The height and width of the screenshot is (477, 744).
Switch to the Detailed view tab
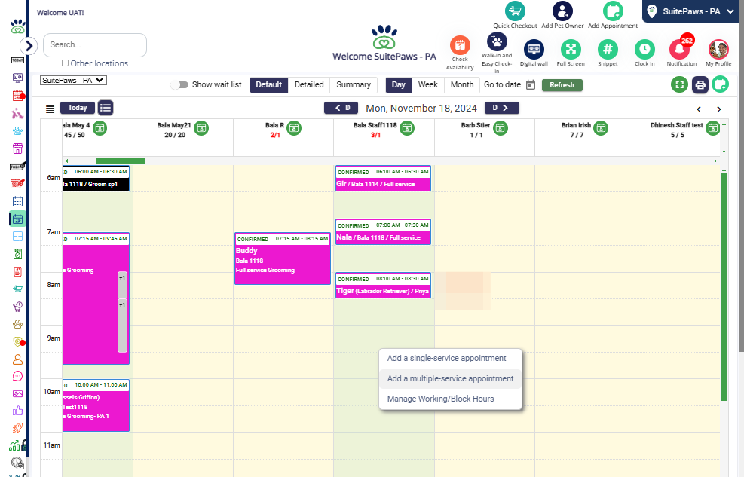point(309,85)
